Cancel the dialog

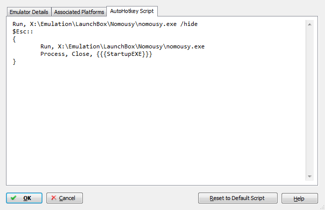click(x=64, y=198)
